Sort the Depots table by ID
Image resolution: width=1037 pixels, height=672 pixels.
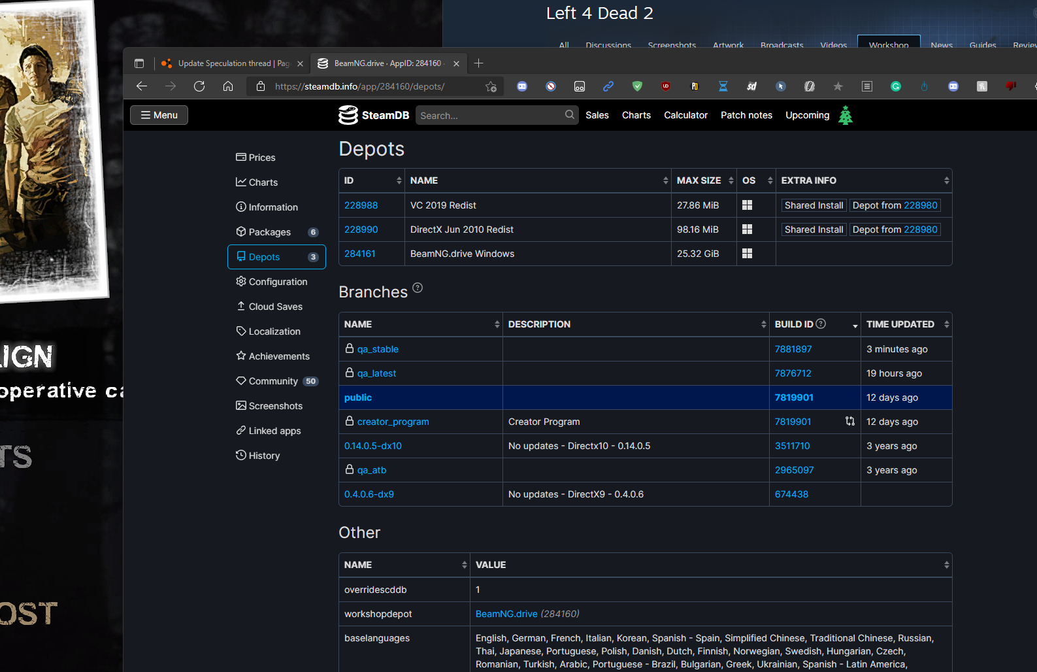click(372, 180)
